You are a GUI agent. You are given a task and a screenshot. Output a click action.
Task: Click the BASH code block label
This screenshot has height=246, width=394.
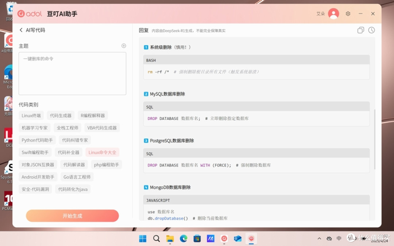click(x=151, y=60)
